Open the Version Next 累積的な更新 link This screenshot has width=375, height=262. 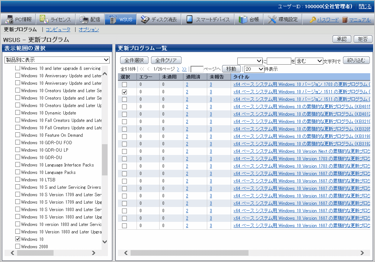[x=302, y=151]
